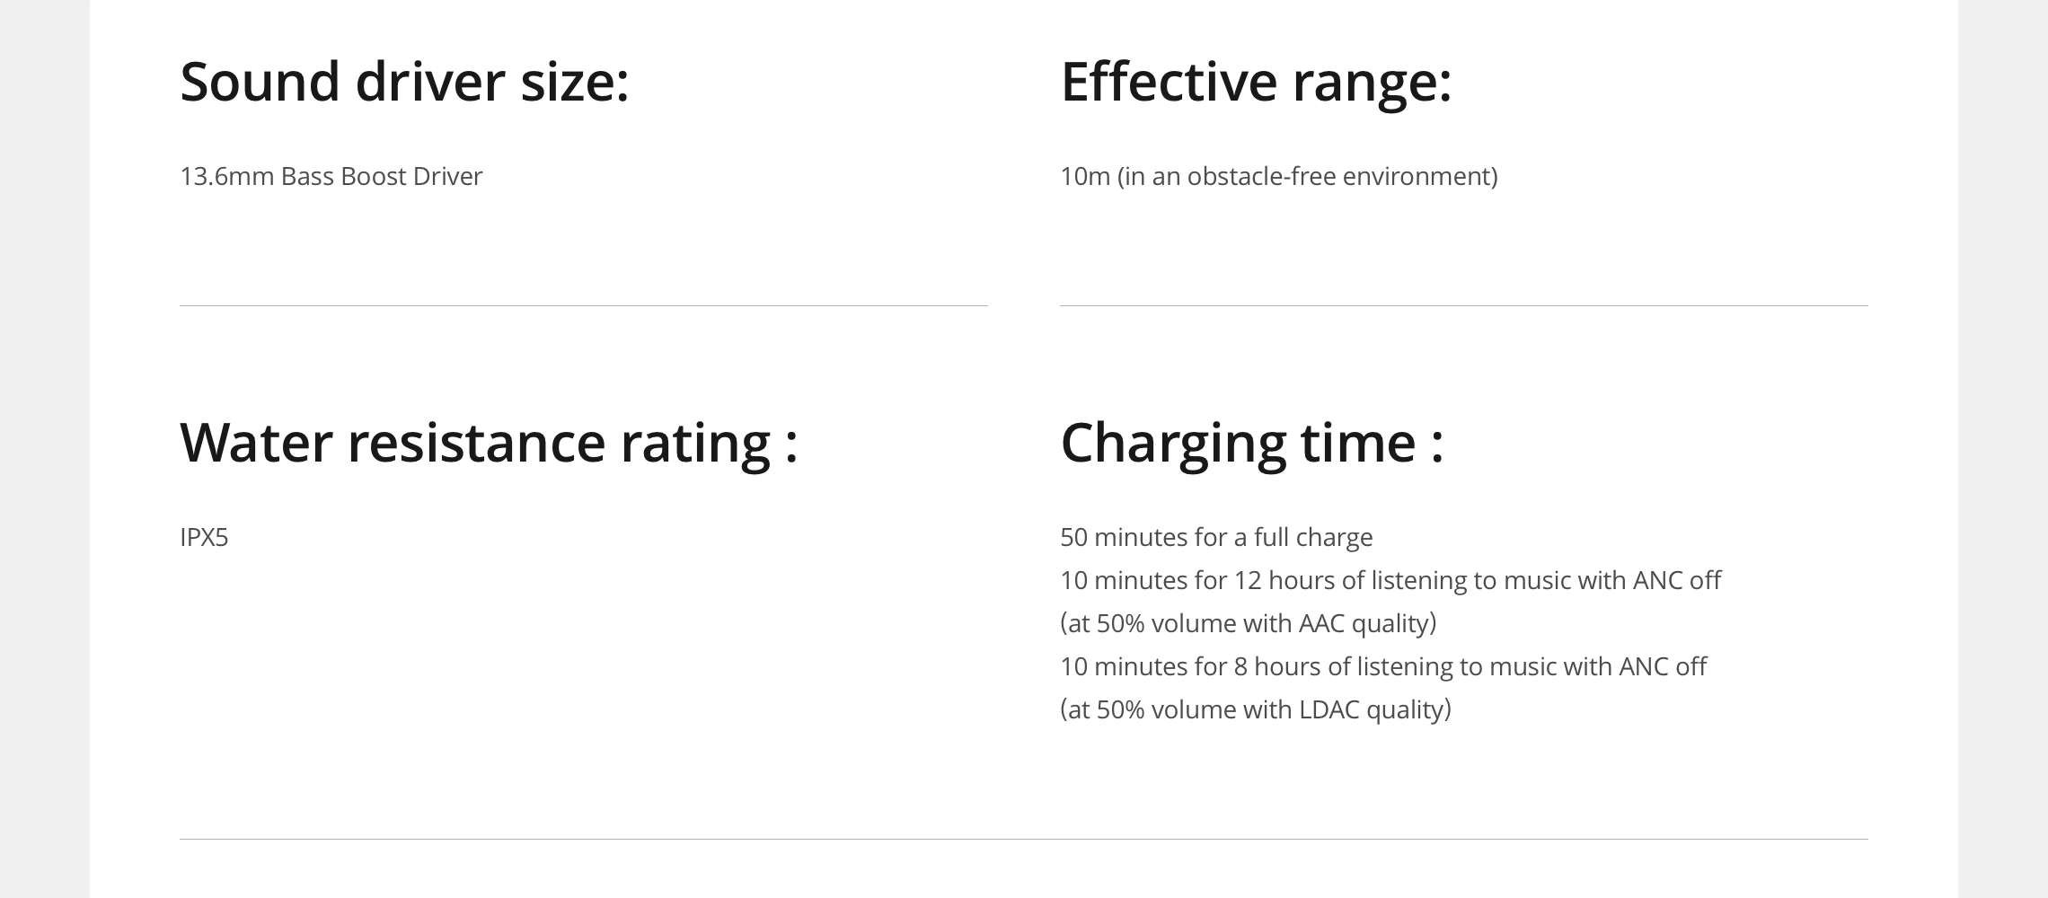Click the 12 hours ANC off line
The width and height of the screenshot is (2048, 898).
coord(1390,580)
